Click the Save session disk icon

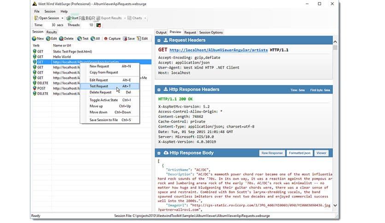[x=124, y=39]
